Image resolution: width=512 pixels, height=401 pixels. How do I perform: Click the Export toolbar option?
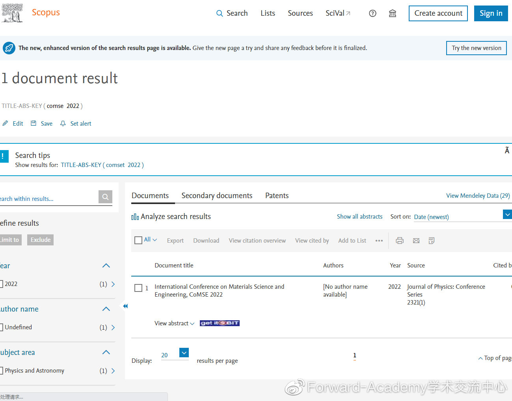175,241
